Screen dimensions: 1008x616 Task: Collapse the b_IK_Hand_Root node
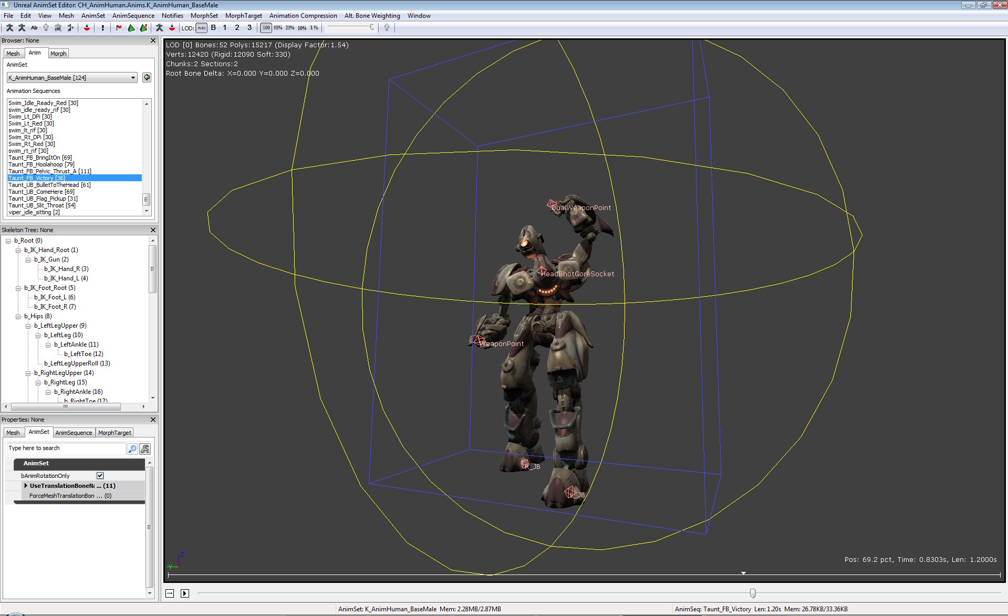coord(18,250)
